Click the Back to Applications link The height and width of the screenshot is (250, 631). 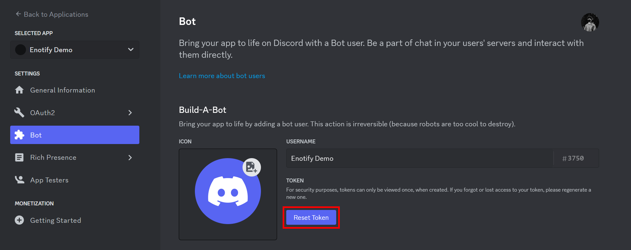coord(56,14)
